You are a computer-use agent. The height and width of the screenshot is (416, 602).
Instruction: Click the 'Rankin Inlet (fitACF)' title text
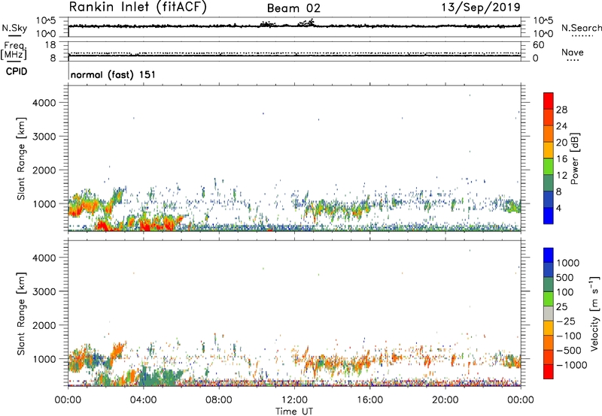pos(138,8)
